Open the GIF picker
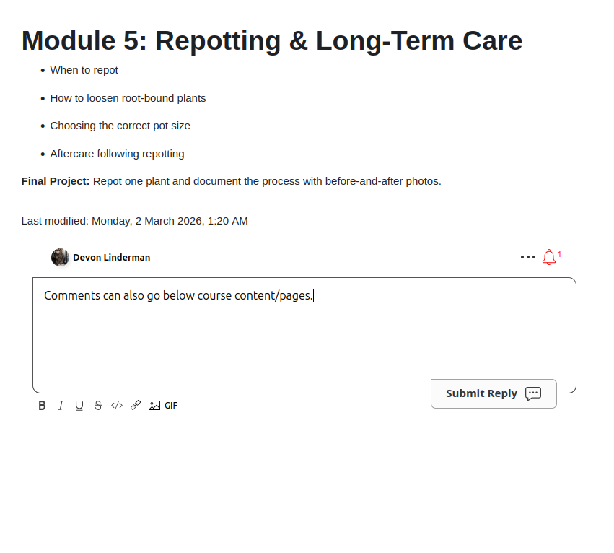 (x=170, y=405)
